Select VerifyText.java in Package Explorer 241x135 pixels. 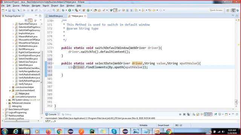(x=25, y=84)
